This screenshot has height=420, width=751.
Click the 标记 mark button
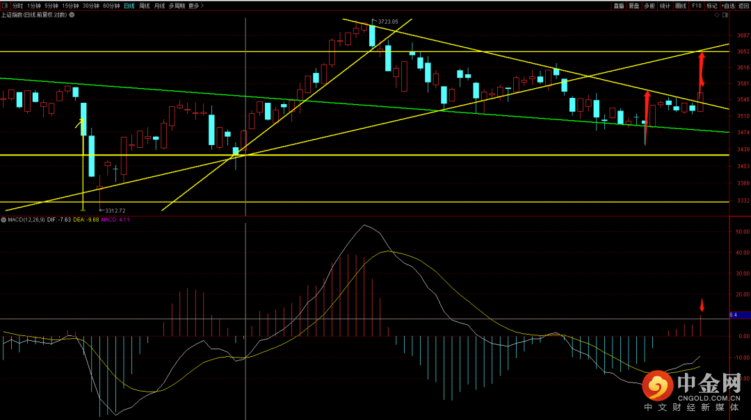click(x=711, y=6)
